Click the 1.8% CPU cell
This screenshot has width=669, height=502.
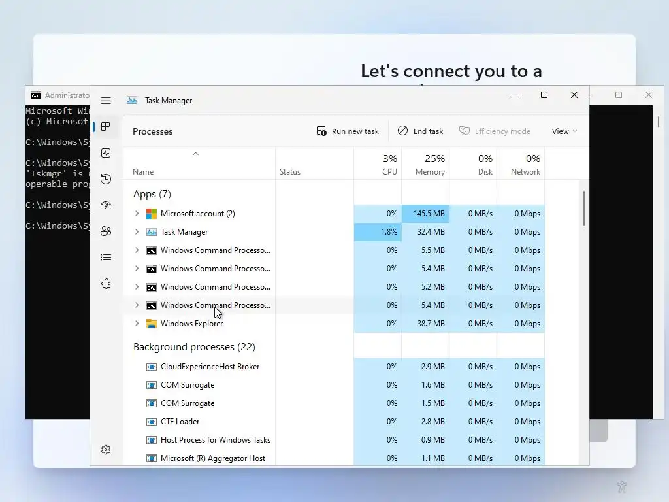tap(378, 232)
